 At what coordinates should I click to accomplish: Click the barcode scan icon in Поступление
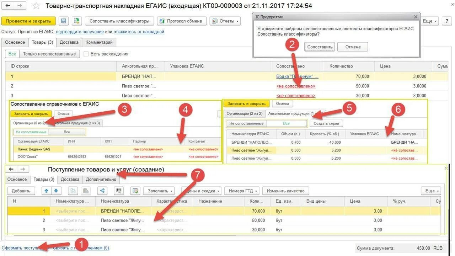click(119, 191)
